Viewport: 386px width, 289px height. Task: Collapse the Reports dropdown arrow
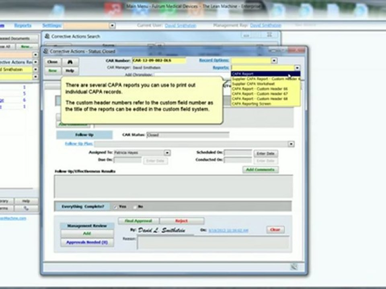coord(298,67)
